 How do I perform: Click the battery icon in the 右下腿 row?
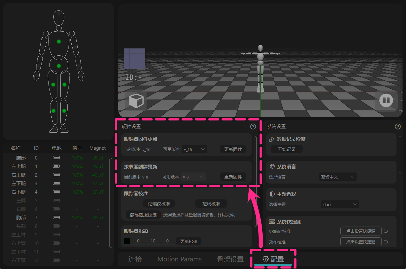tap(56, 192)
